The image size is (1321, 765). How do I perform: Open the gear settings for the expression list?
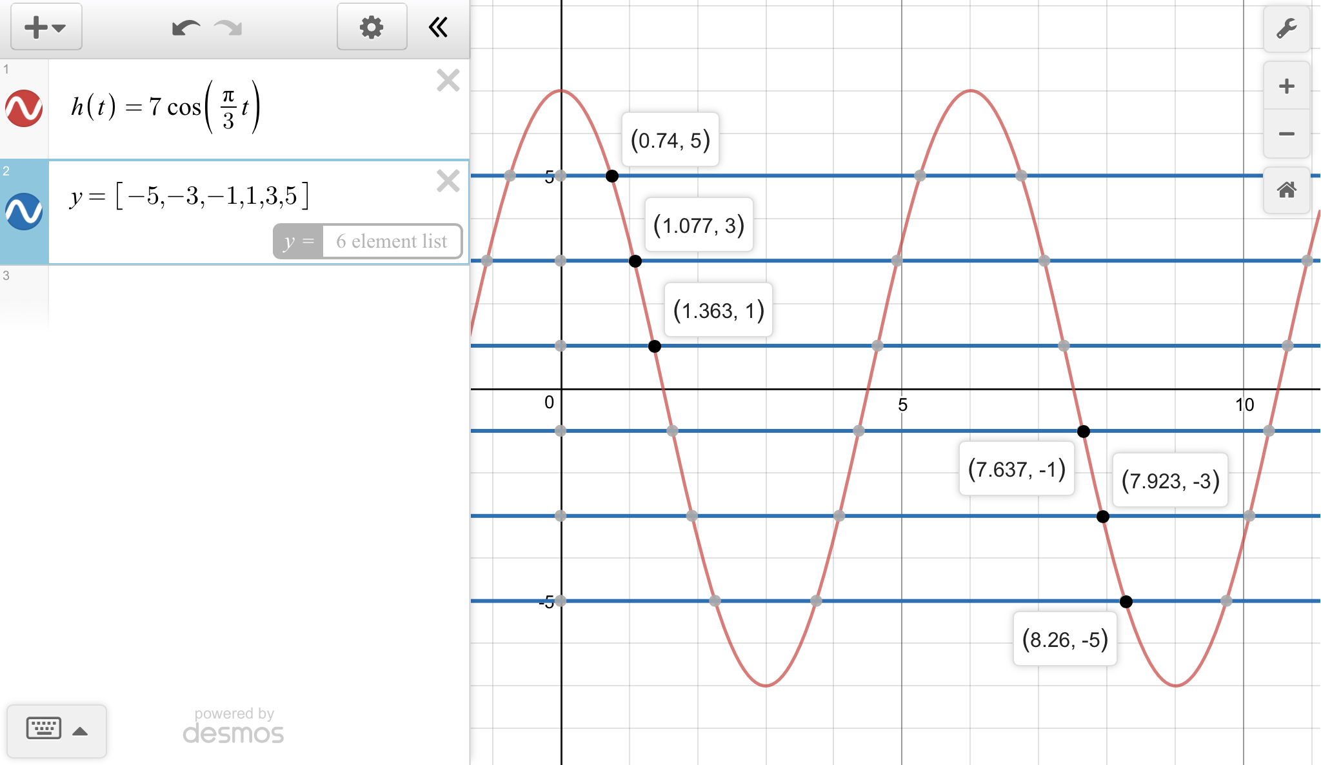point(372,27)
